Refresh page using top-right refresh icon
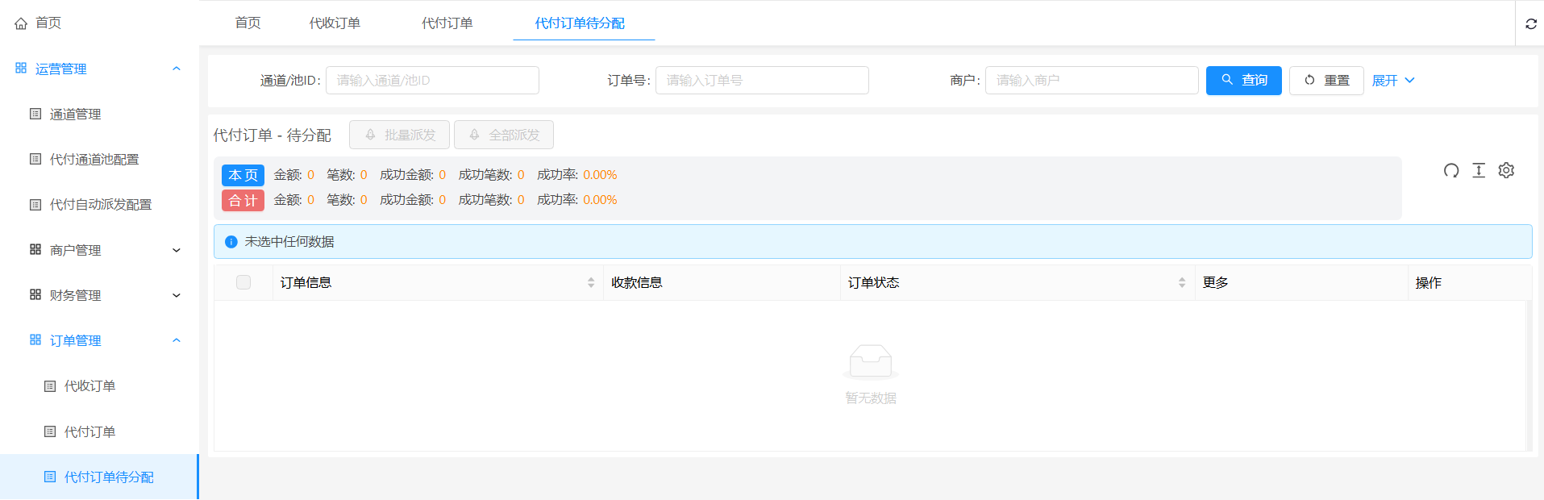1544x500 pixels. 1531,23
